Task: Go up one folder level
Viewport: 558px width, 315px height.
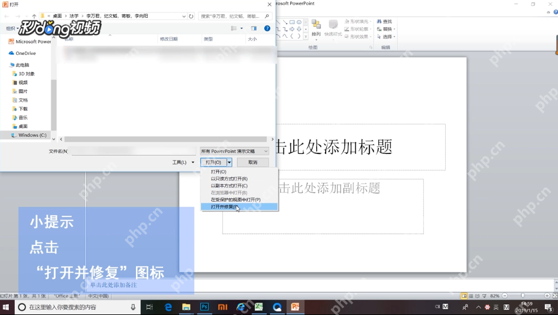Action: 34,16
